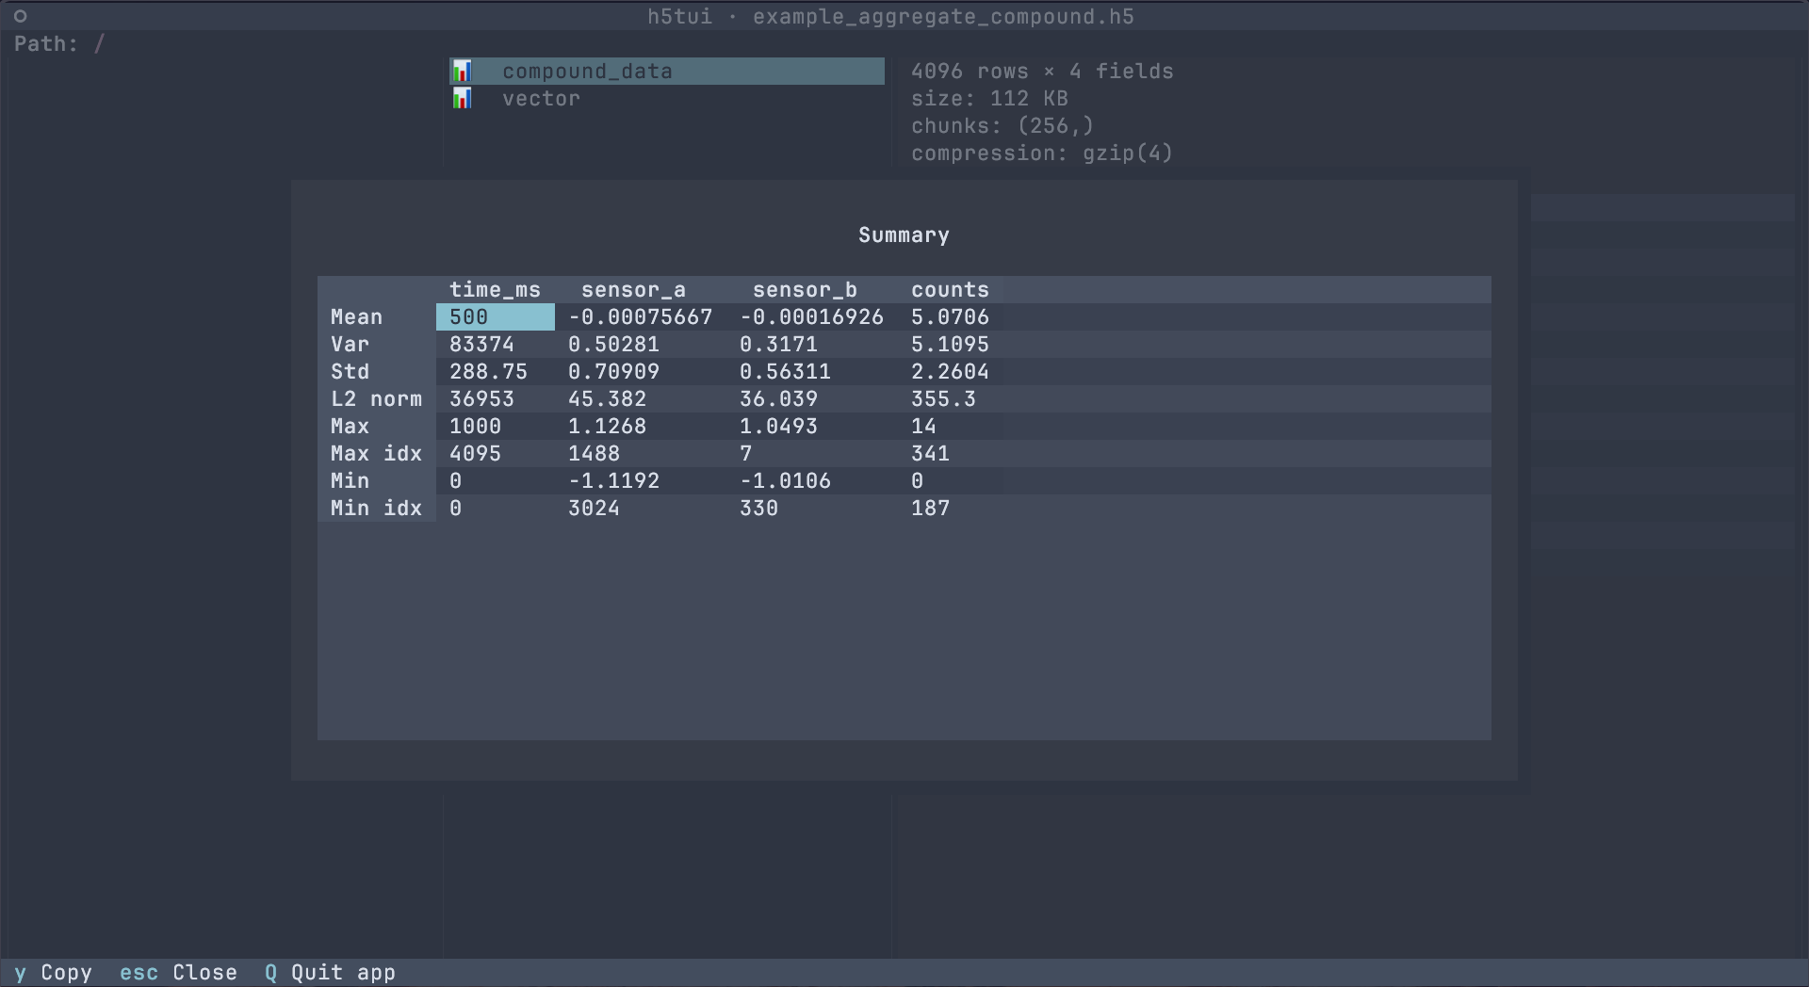
Task: Select Max time_ms value 1000
Action: [475, 427]
